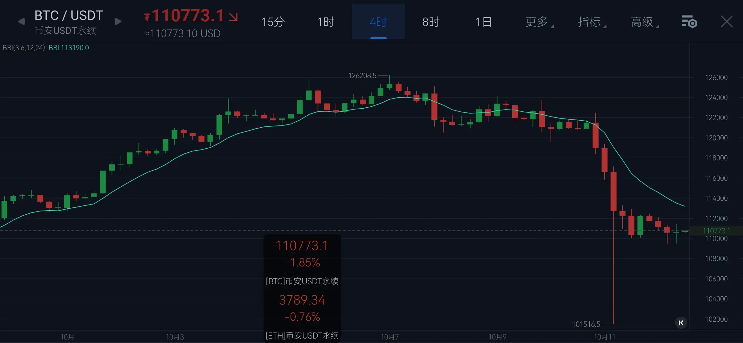Open chart display settings icon

pyautogui.click(x=689, y=22)
